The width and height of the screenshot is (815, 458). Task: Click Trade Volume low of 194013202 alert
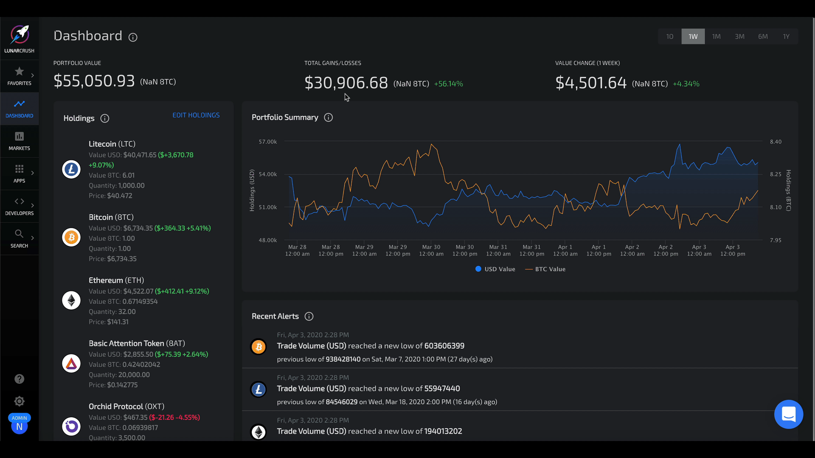pos(369,431)
